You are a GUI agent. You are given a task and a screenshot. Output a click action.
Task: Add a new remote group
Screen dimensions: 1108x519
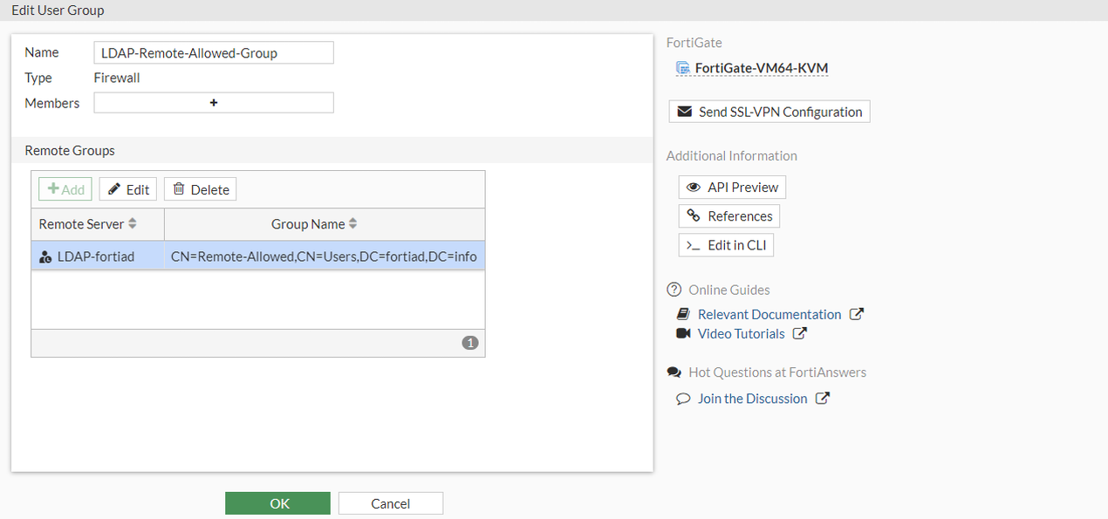click(65, 189)
